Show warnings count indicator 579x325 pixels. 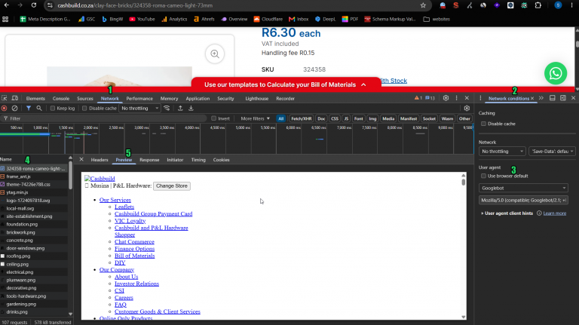418,98
